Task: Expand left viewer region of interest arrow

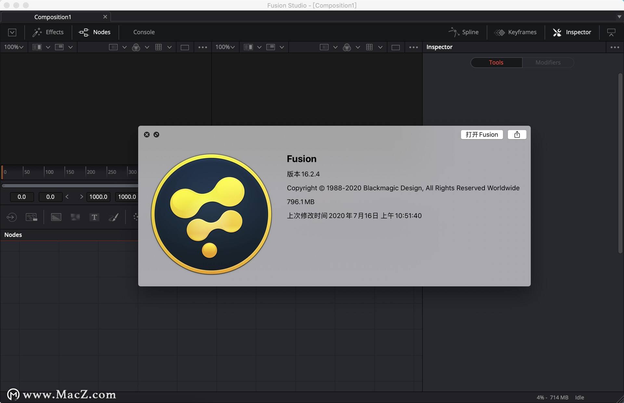Action: pos(124,47)
